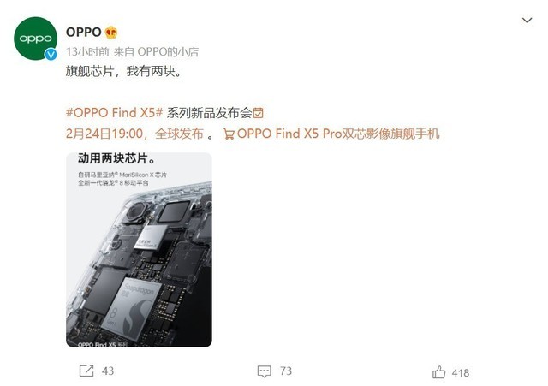Click the comment bubble icon
The image size is (548, 386).
point(264,371)
